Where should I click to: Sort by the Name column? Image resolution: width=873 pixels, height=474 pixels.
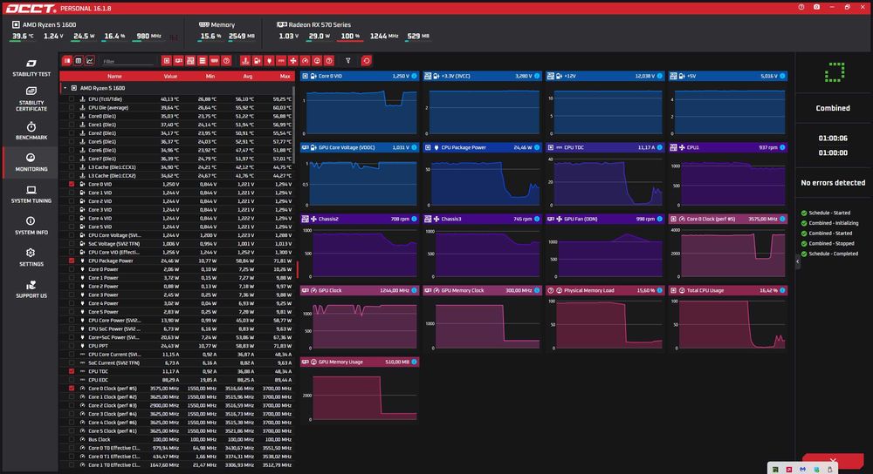114,76
